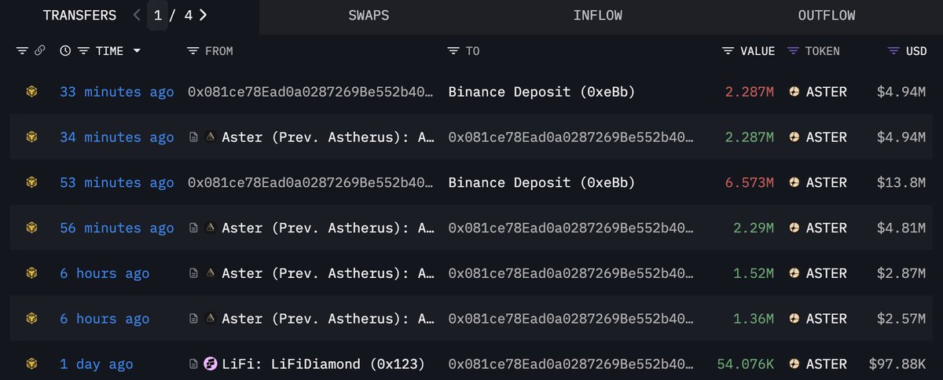Click the green 2.29M value
This screenshot has height=380, width=943.
tap(754, 228)
